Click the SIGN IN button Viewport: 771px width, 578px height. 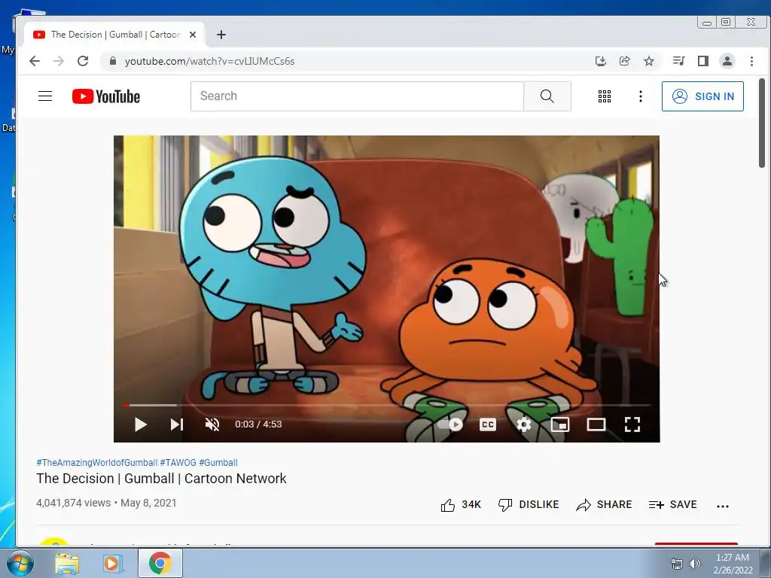tap(702, 96)
